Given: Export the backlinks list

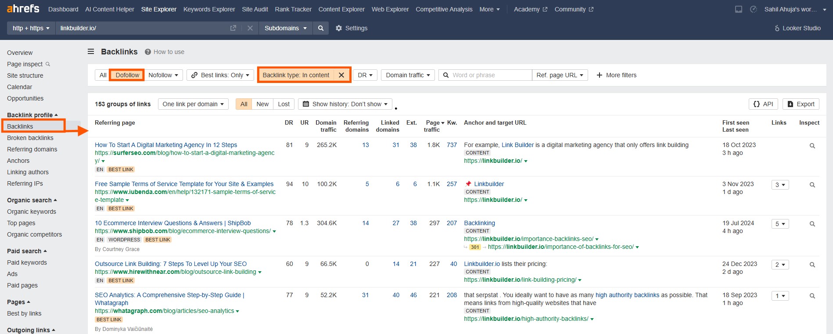Looking at the screenshot, I should point(801,104).
